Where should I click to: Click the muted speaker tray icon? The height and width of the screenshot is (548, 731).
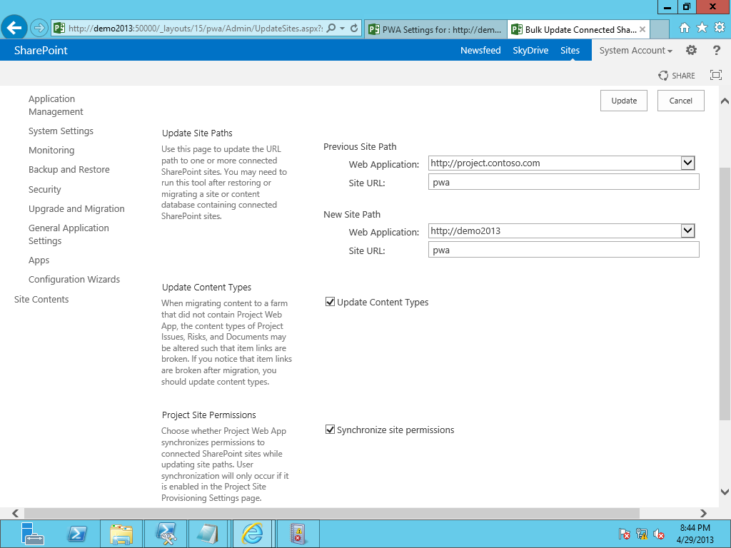point(659,534)
